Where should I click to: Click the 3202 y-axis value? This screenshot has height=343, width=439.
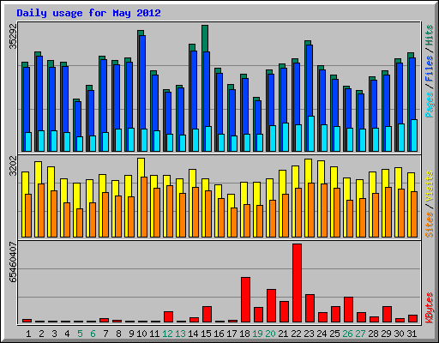point(13,166)
